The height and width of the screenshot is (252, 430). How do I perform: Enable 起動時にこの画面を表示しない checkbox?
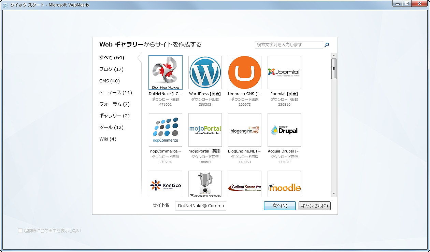tap(20, 230)
